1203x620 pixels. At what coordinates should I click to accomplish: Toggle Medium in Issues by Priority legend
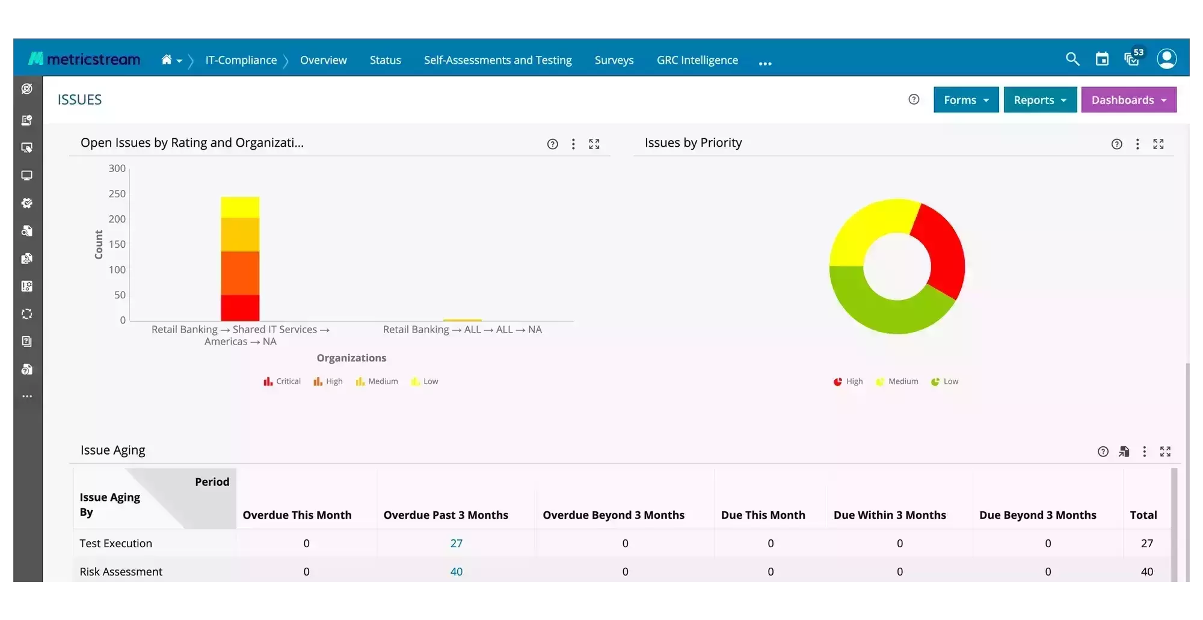coord(897,381)
